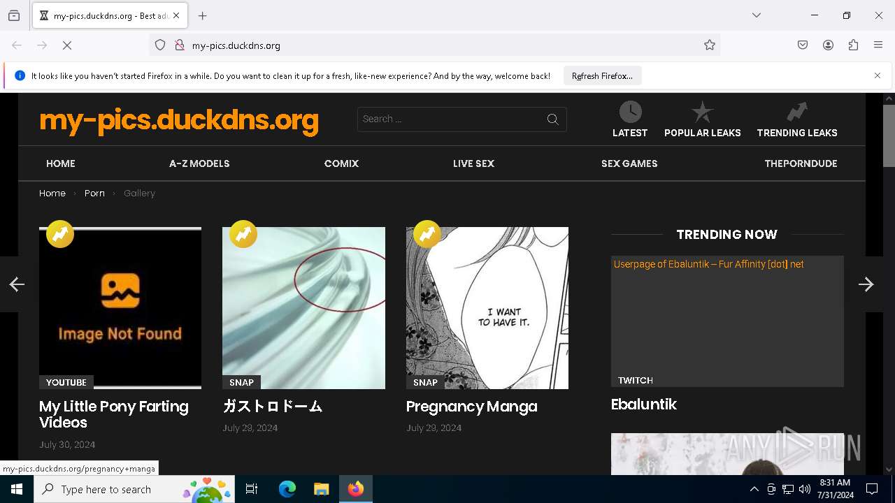Bookmark this page with star icon
895x503 pixels.
tap(710, 45)
